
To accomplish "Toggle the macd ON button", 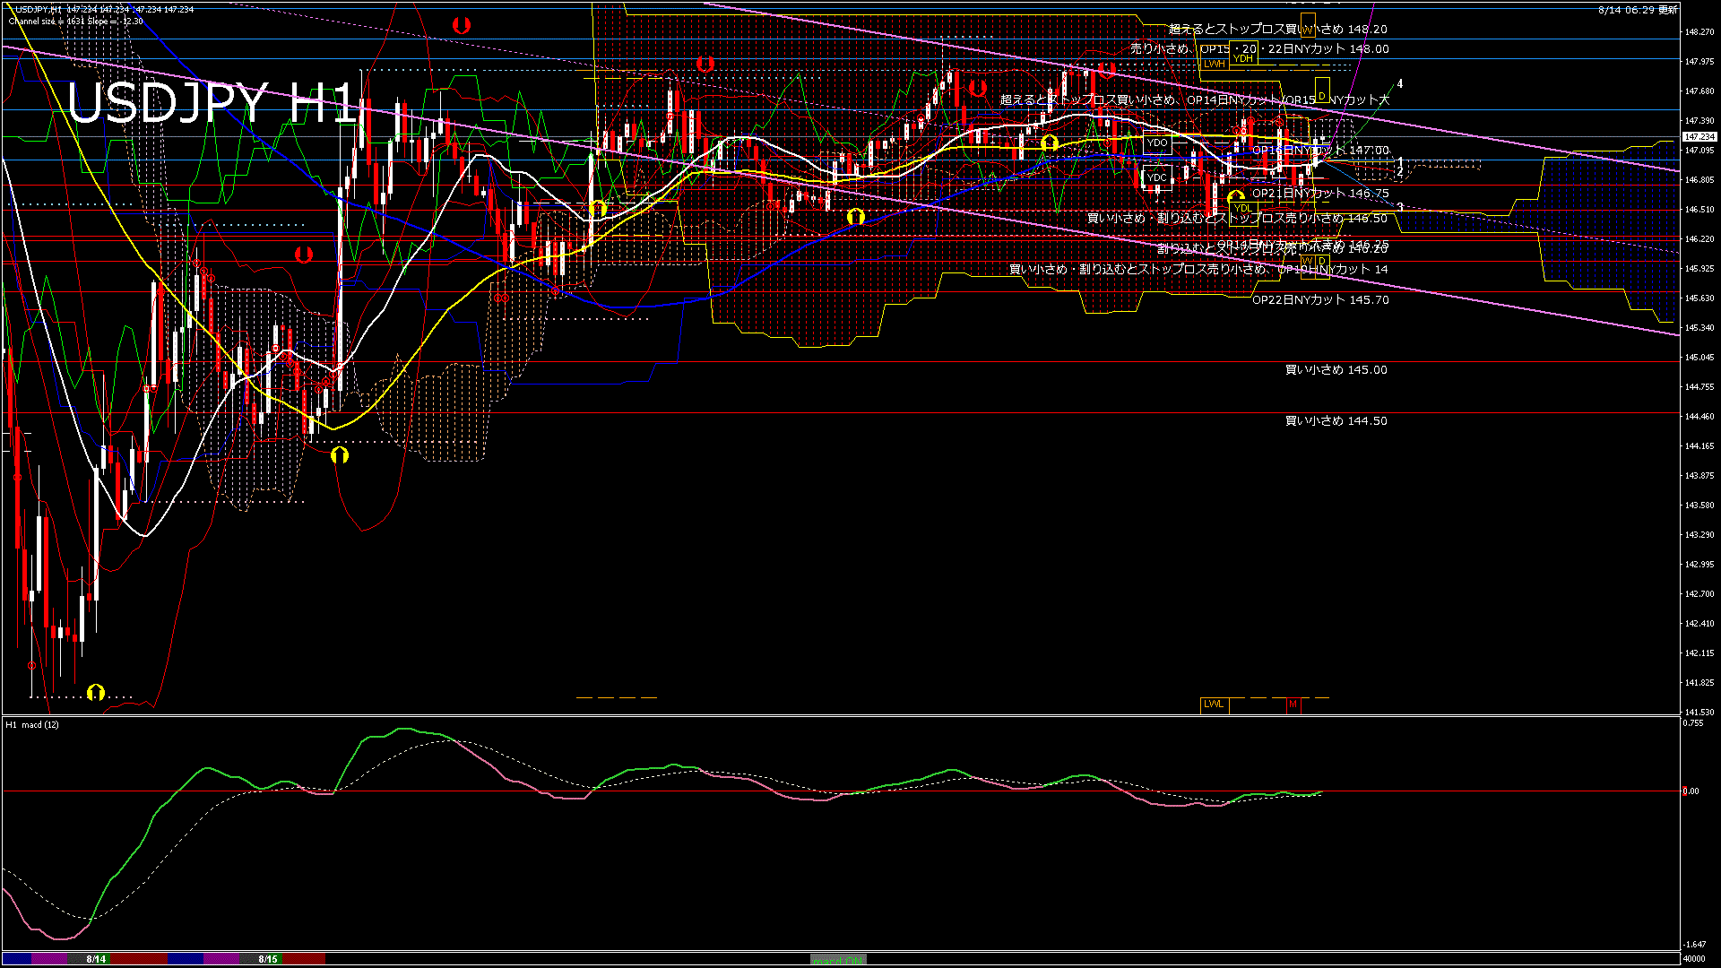I will [839, 960].
